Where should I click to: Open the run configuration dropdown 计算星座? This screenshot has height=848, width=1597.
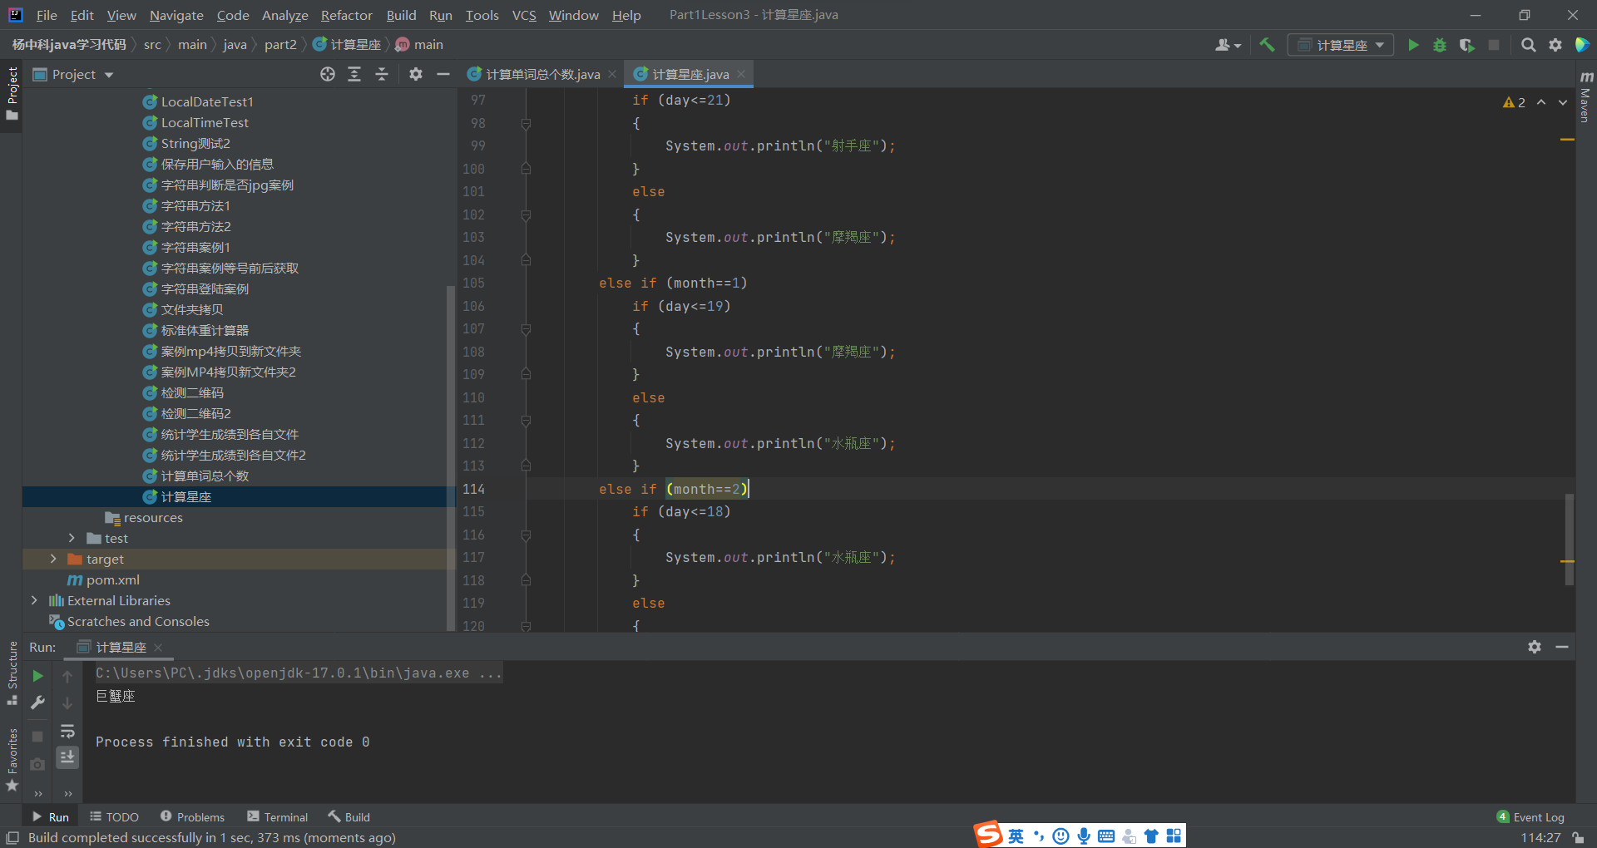1341,45
